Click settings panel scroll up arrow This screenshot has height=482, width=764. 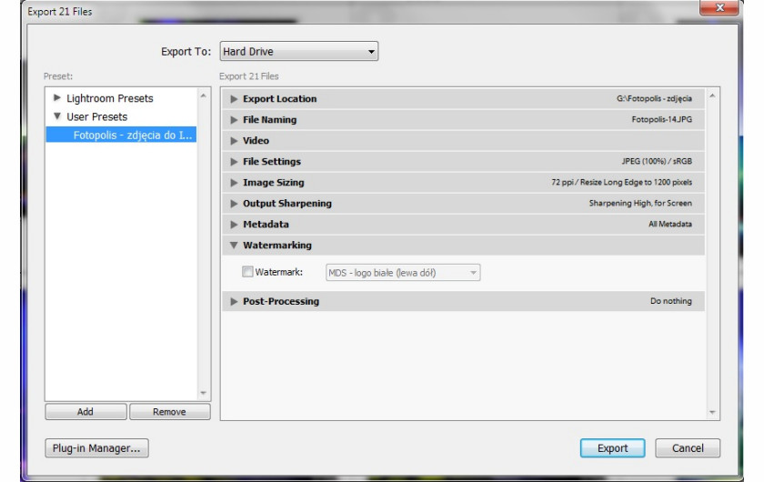click(x=712, y=95)
